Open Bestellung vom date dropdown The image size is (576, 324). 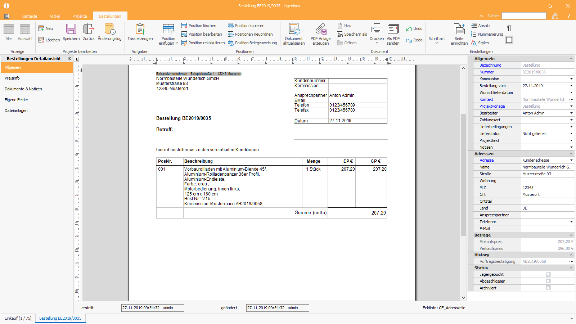pyautogui.click(x=571, y=86)
